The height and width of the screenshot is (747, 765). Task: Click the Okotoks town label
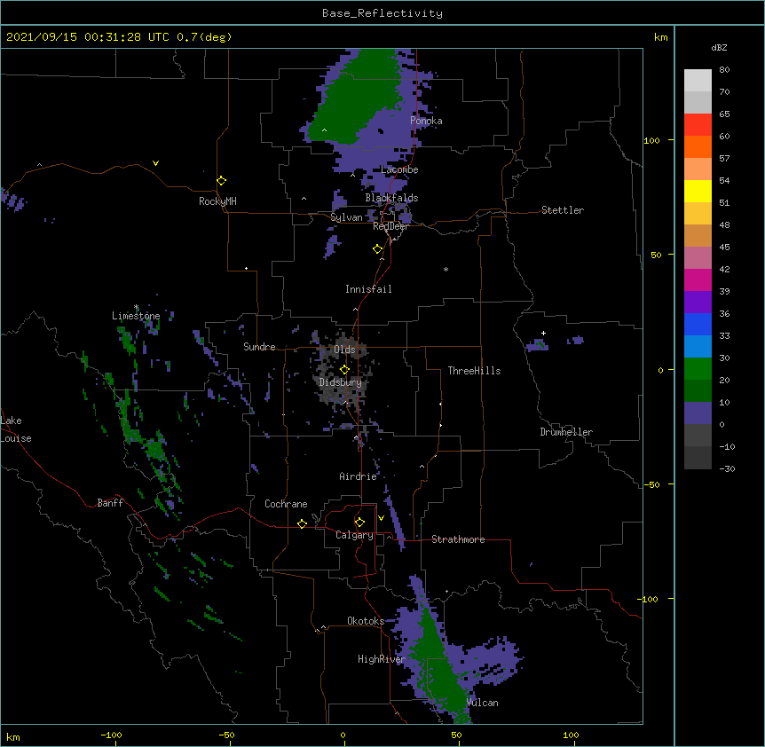tap(366, 621)
